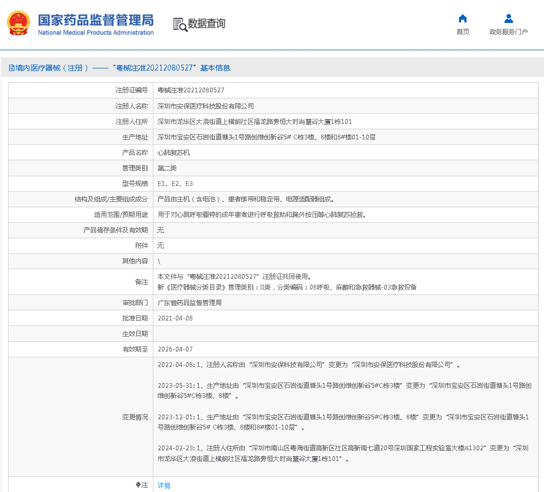Screen dimensions: 544x492
Task: Click the 其他内容 row label
Action: pos(135,261)
